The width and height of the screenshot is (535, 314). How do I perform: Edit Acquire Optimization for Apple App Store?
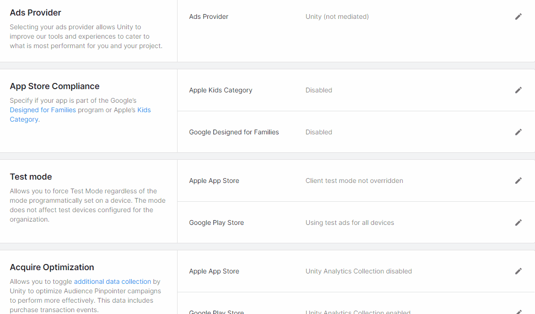518,271
